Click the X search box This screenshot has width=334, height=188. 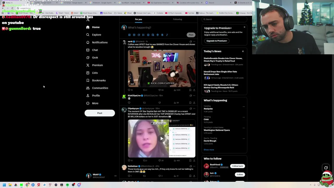(224, 19)
